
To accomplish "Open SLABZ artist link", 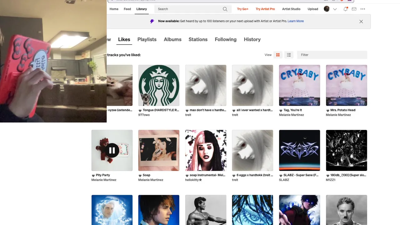I will [x=284, y=180].
